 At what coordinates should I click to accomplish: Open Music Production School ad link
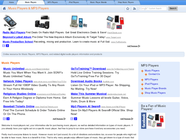(x=18, y=42)
